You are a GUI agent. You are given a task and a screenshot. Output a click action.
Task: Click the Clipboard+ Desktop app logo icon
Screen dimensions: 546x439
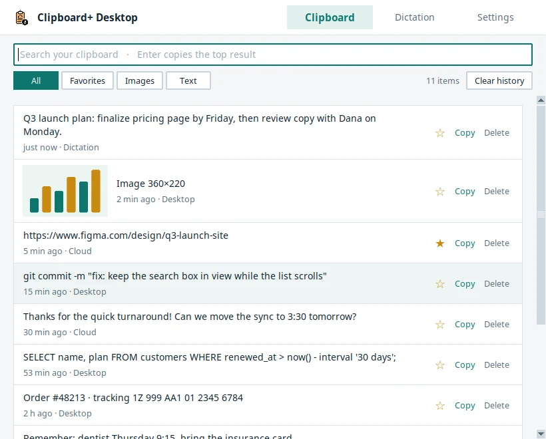[x=21, y=17]
